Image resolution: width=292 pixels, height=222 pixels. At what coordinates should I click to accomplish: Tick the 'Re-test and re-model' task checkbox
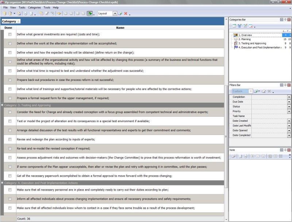pos(10,149)
